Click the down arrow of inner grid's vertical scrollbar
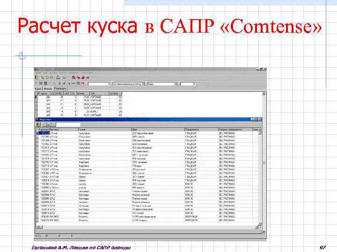 pos(260,224)
